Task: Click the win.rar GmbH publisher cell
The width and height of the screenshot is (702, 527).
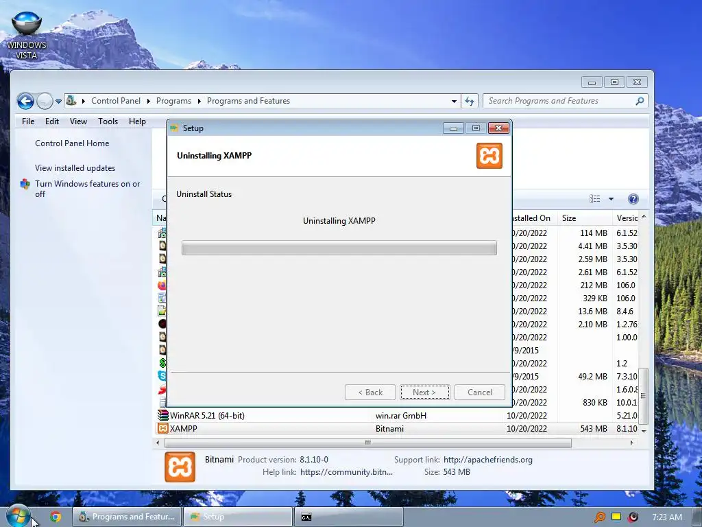Action: pyautogui.click(x=400, y=416)
